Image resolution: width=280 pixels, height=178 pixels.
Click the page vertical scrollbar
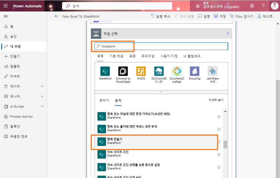pyautogui.click(x=278, y=128)
